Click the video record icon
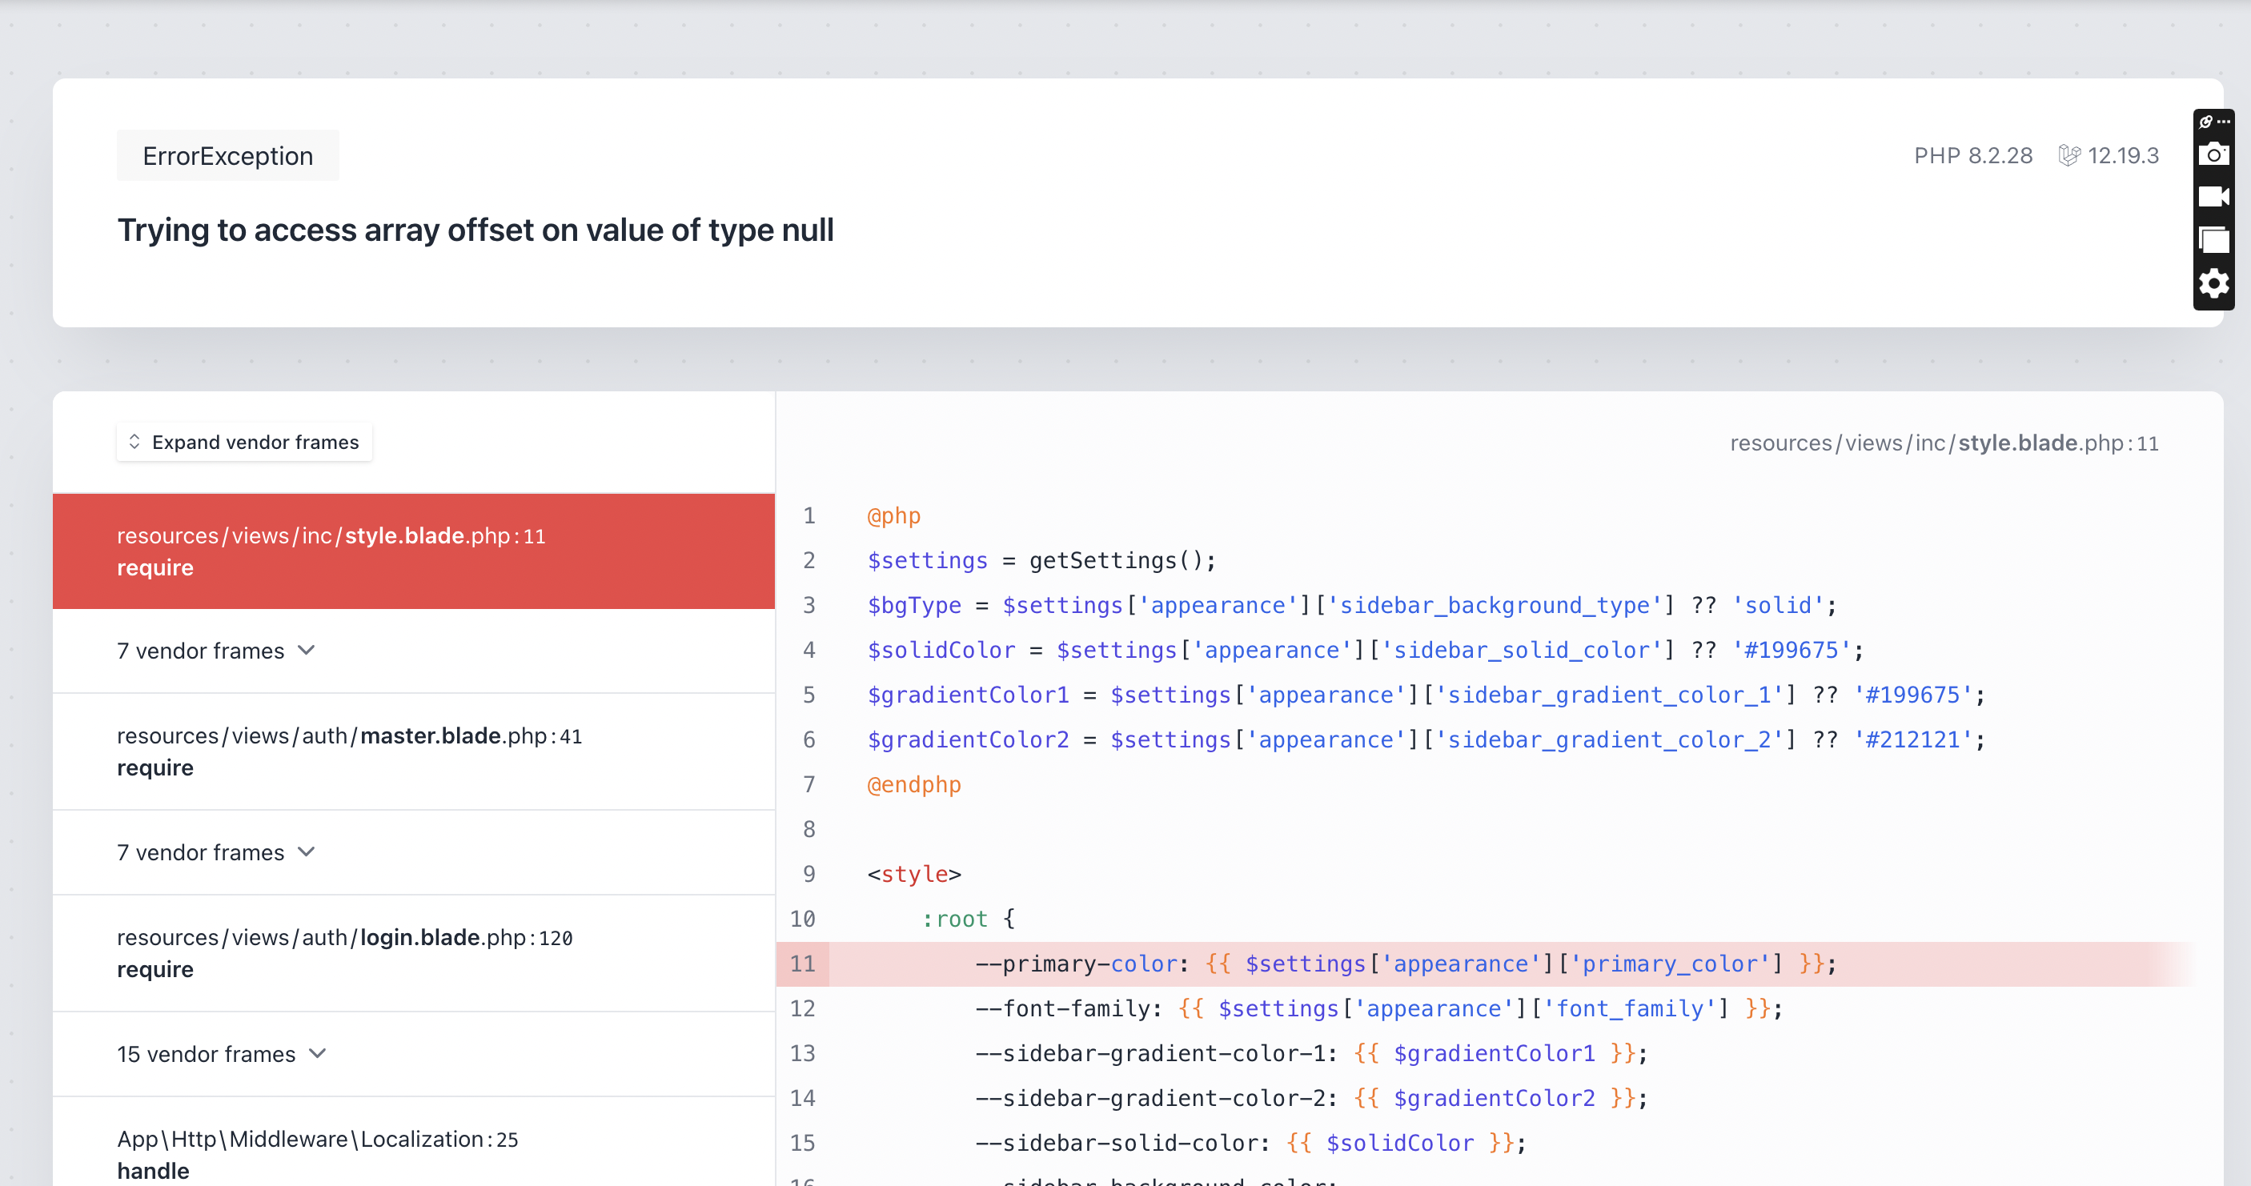 [x=2213, y=197]
